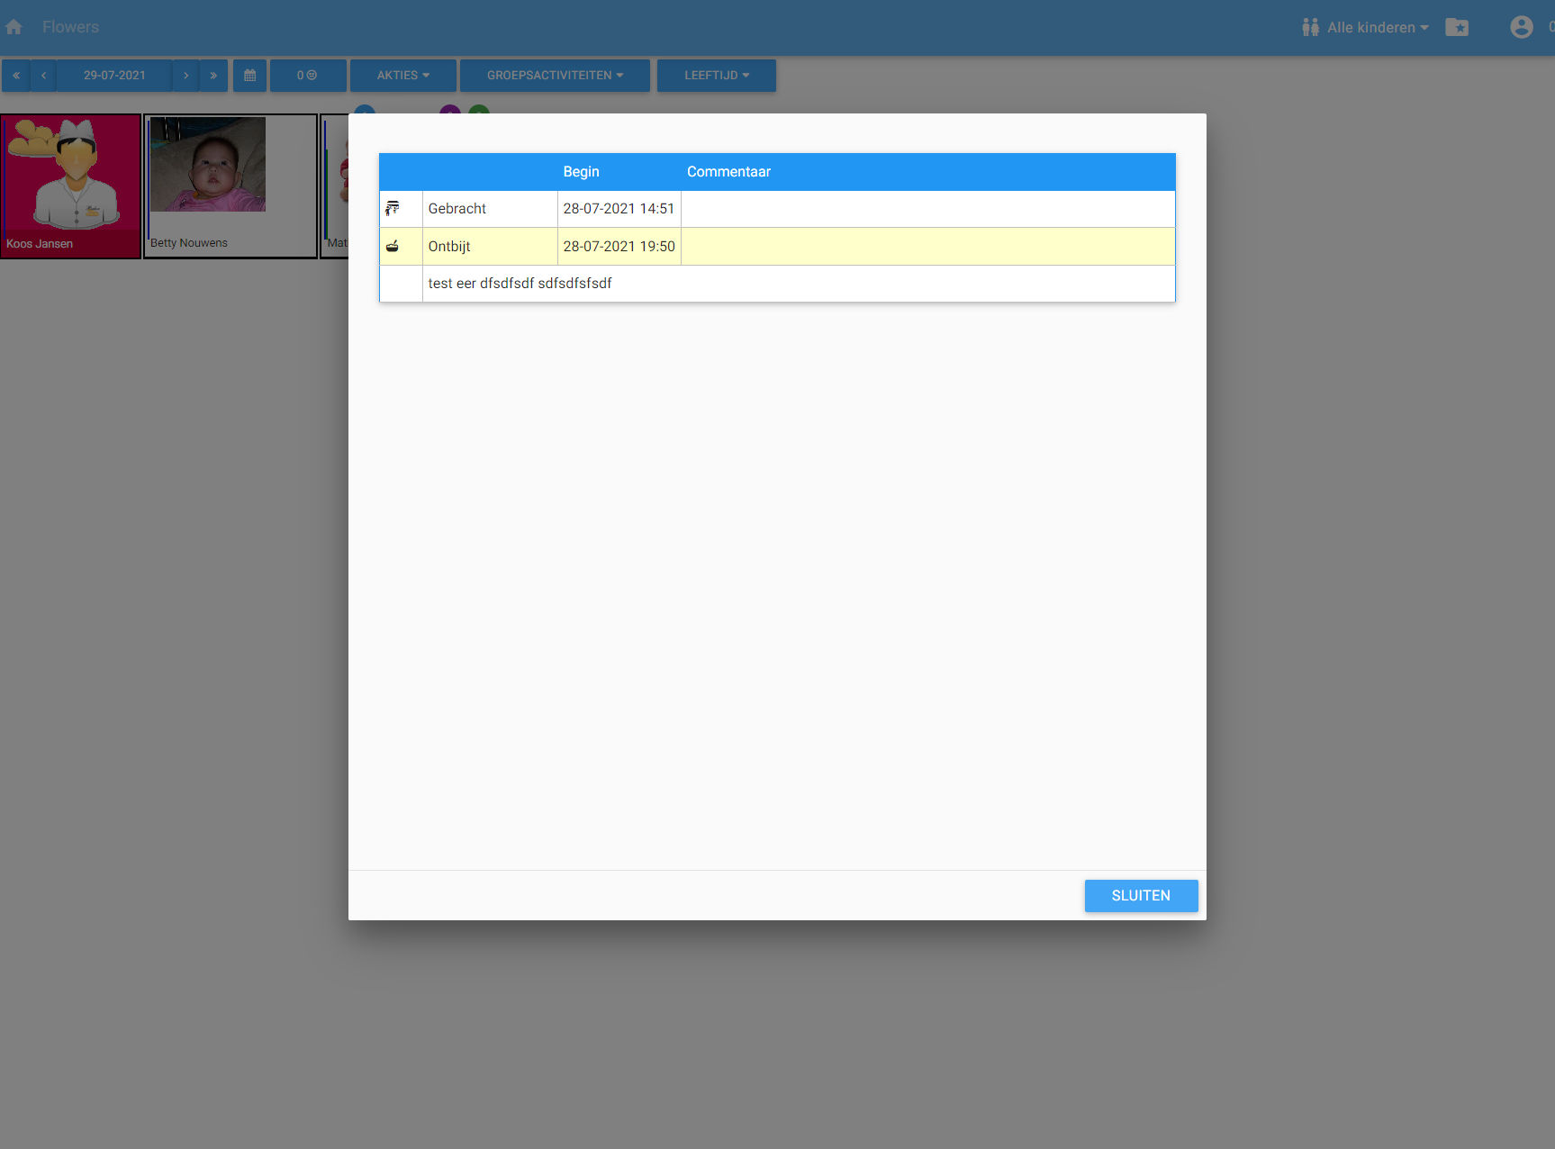Jump back with double-left arrow button
1555x1149 pixels.
pyautogui.click(x=16, y=76)
